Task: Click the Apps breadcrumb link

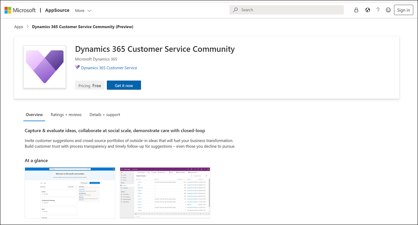Action: [x=19, y=27]
